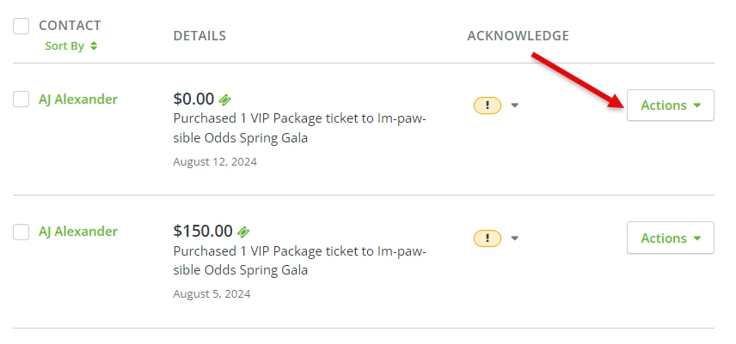Check the box for the August 5 purchase
The height and width of the screenshot is (344, 736).
[x=21, y=232]
